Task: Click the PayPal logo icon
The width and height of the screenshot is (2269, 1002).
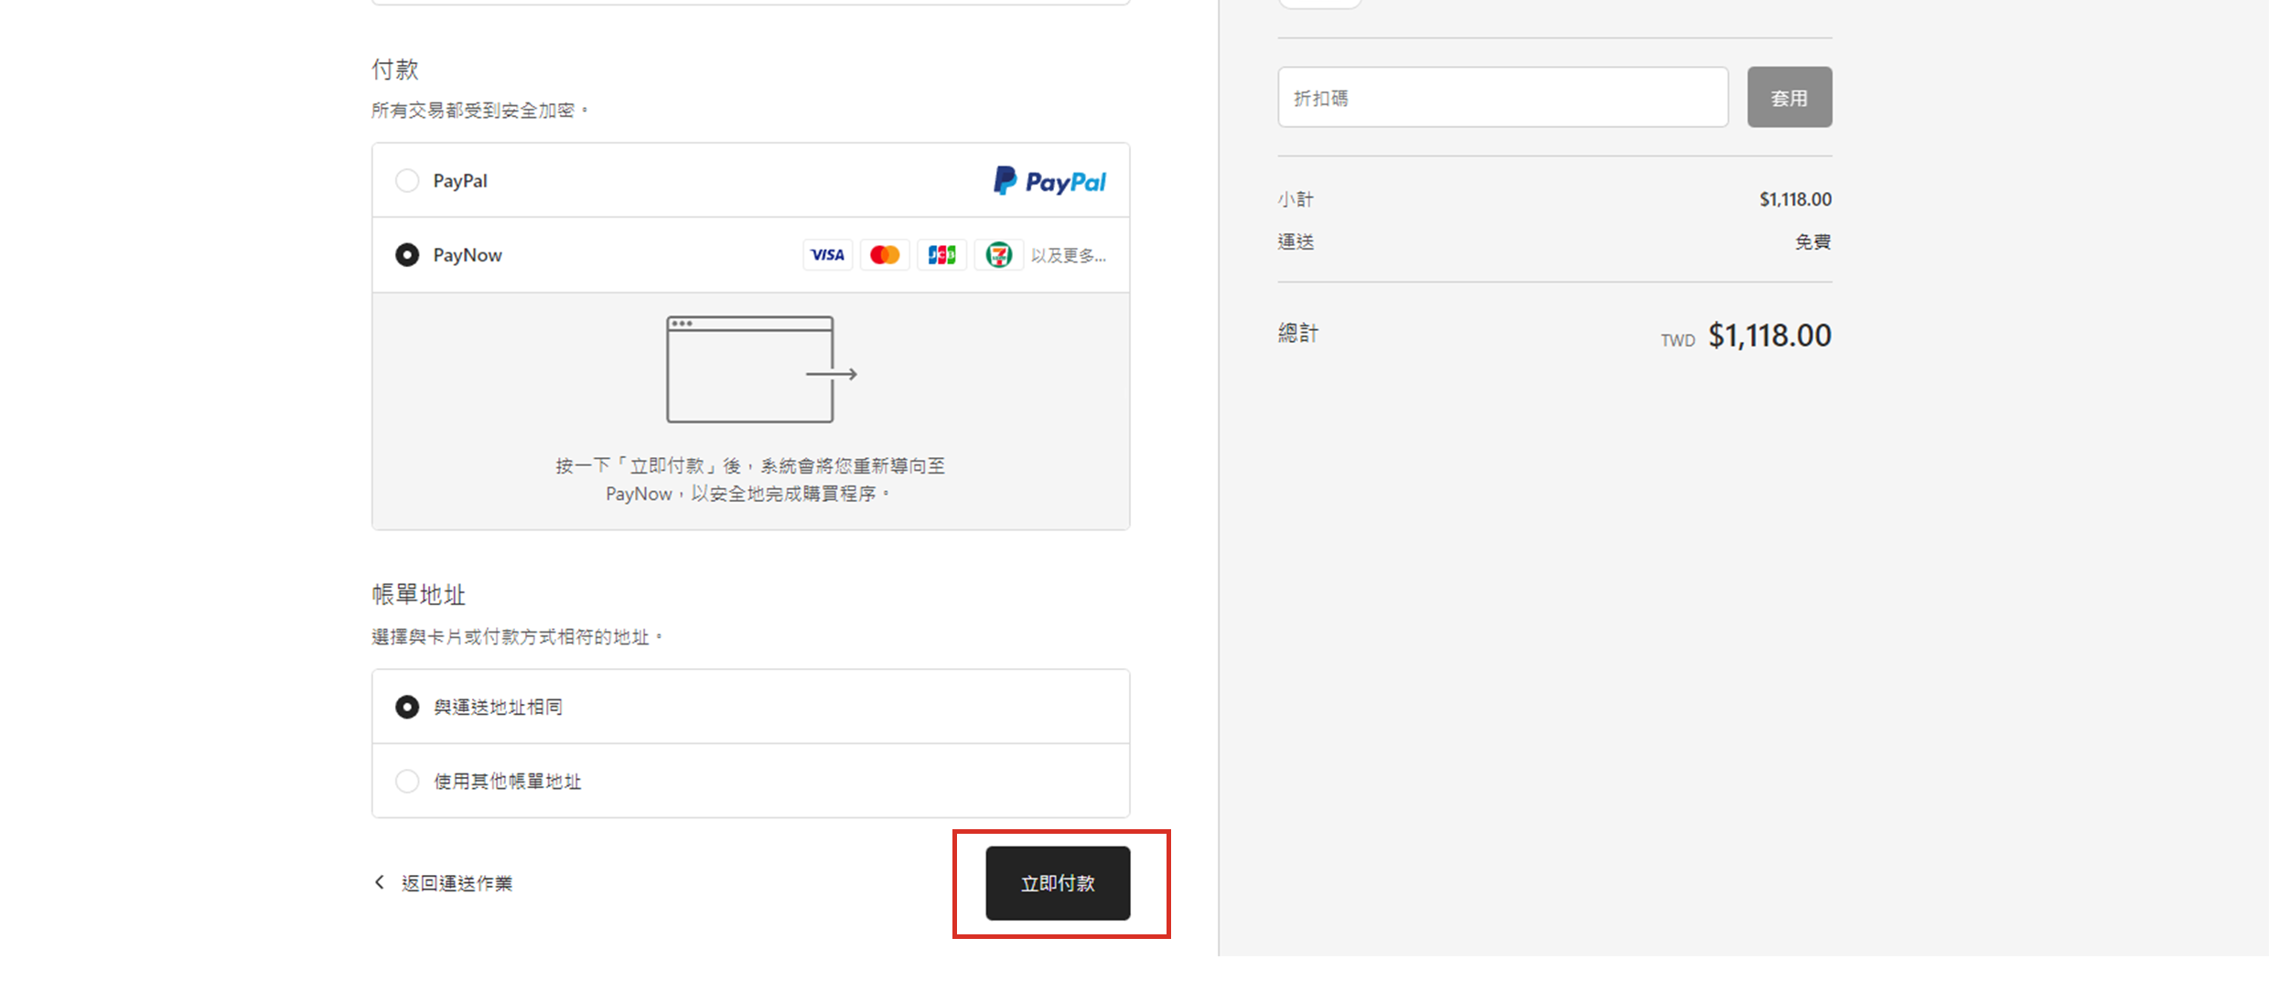Action: coord(1049,181)
